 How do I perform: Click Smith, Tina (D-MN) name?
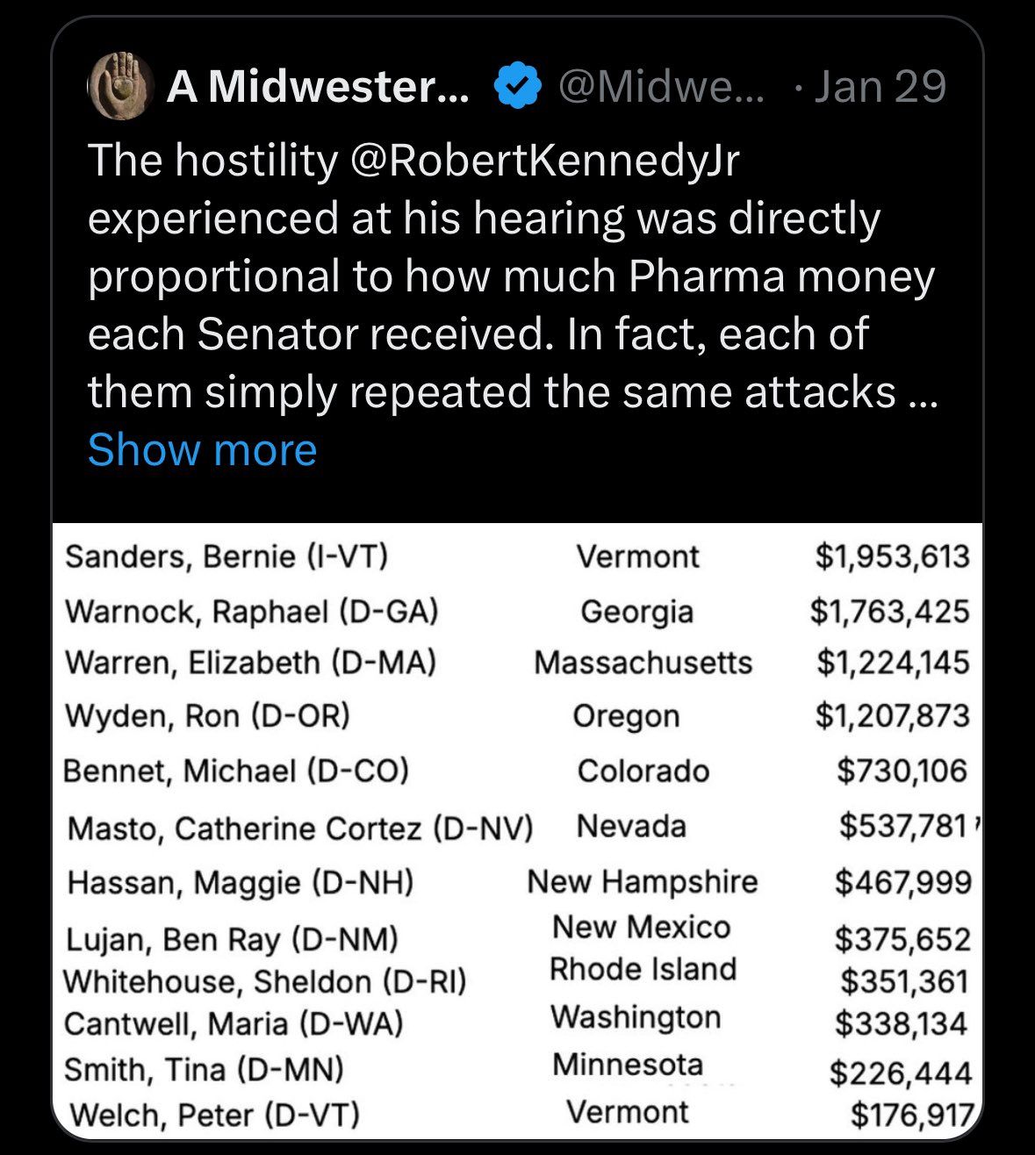[204, 1070]
